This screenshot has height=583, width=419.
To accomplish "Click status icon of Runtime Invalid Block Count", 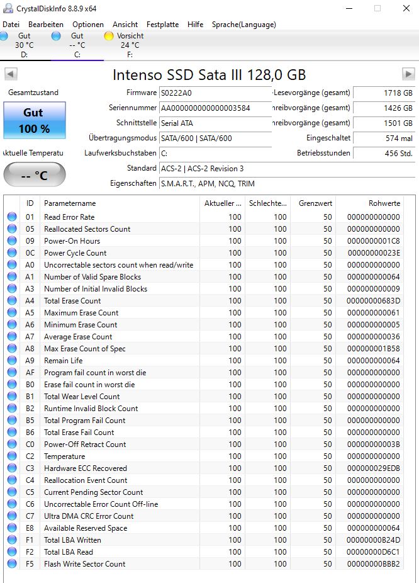I will click(x=12, y=408).
